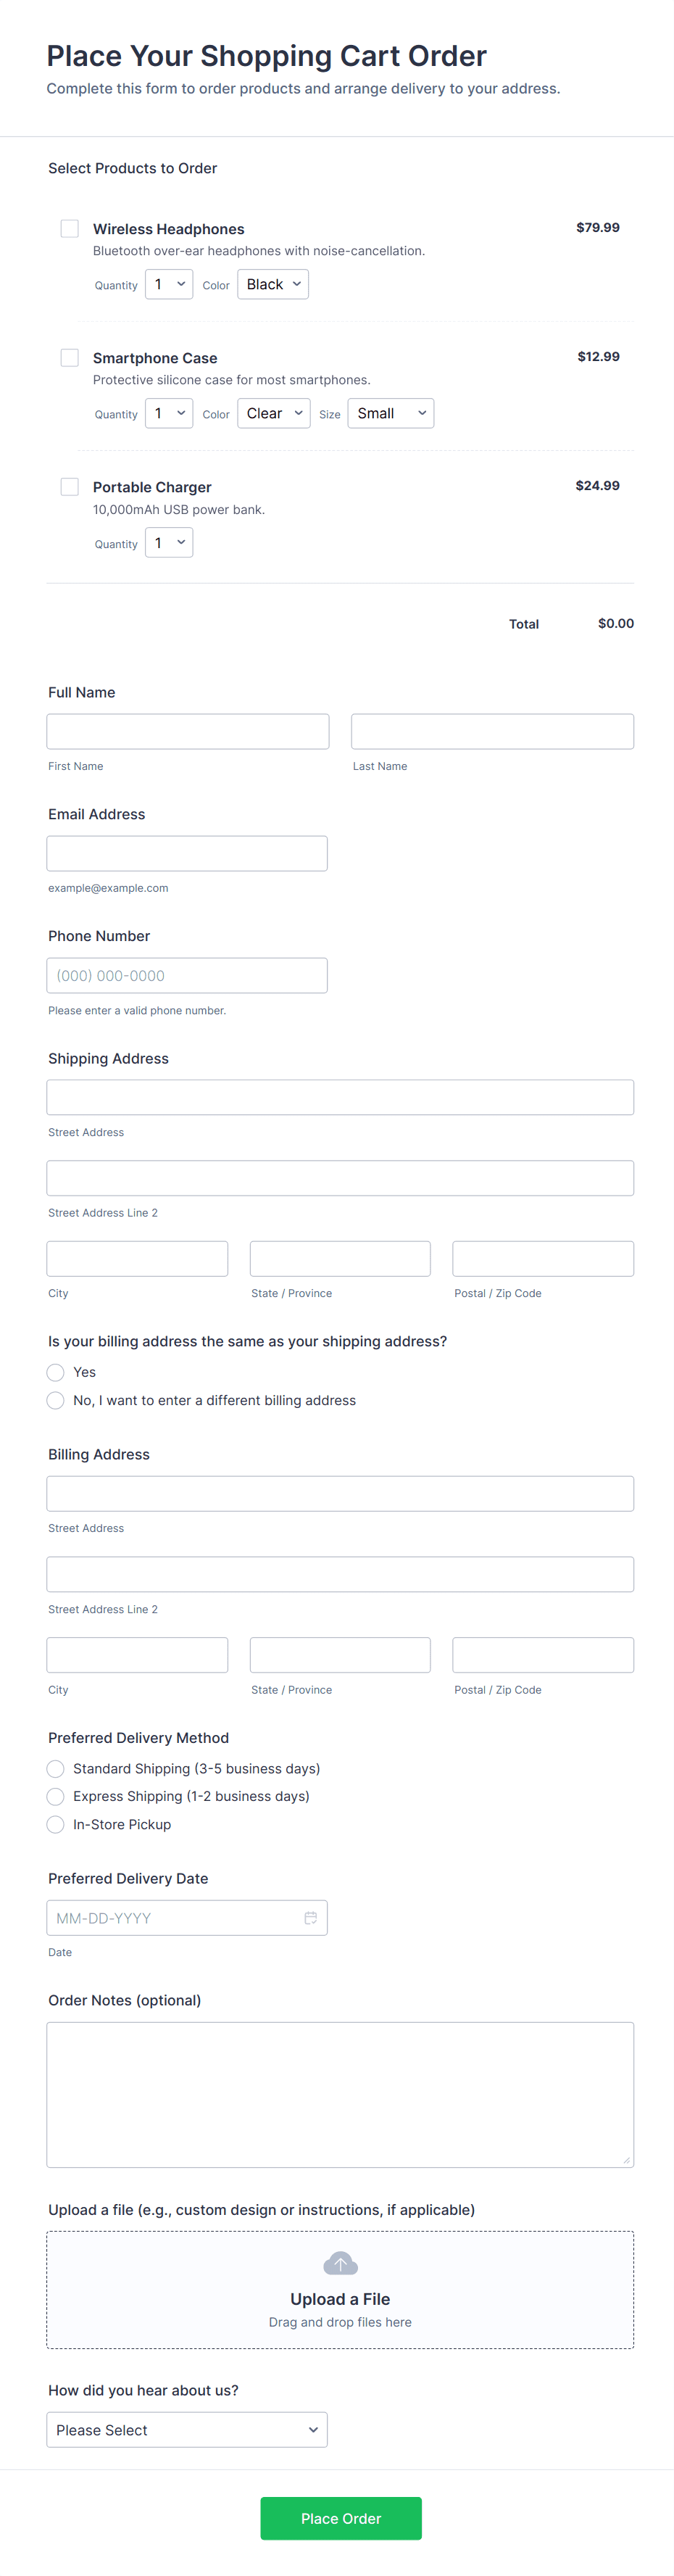
Task: Open Smartphone Case color dropdown
Action: [274, 413]
